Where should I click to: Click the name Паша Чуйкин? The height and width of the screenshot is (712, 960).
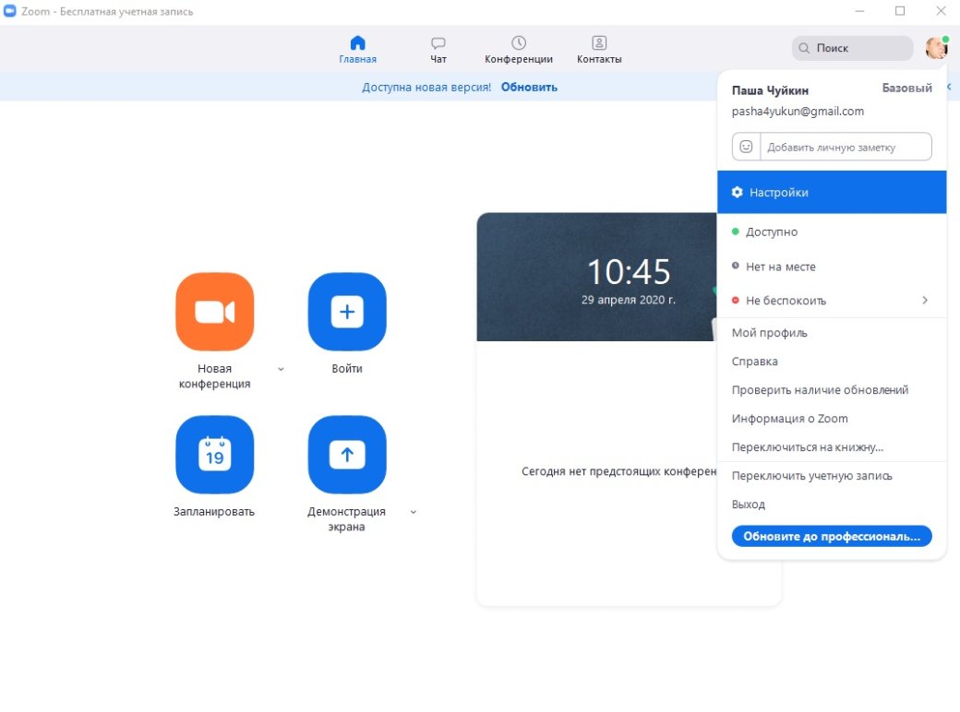coord(770,90)
